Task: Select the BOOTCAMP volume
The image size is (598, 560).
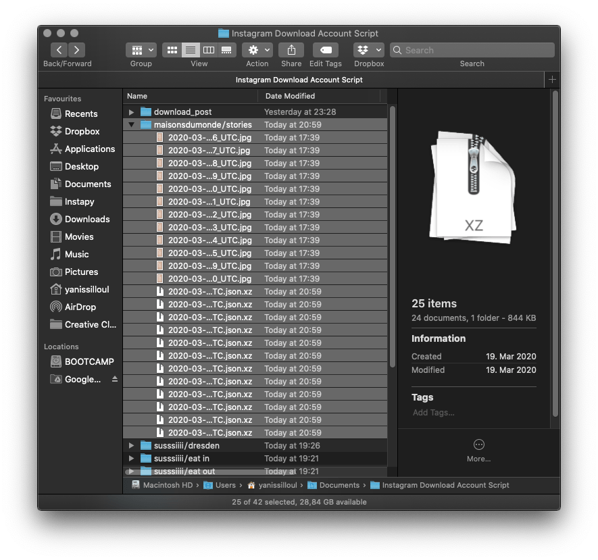Action: (89, 361)
